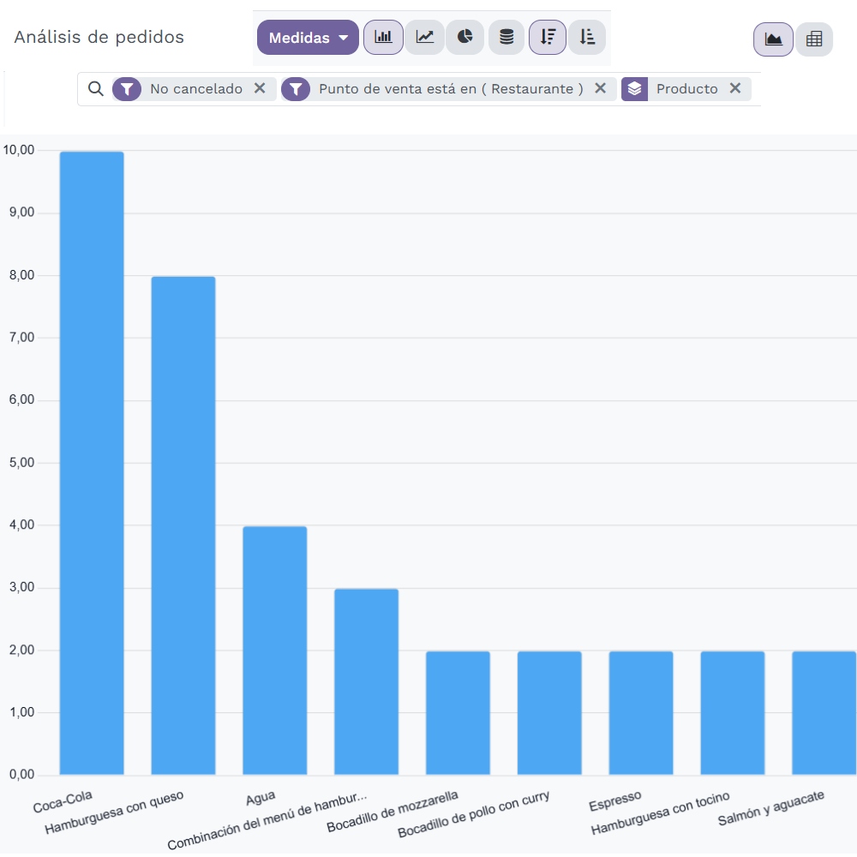Select the Hamburguesa con queso bar

click(183, 524)
